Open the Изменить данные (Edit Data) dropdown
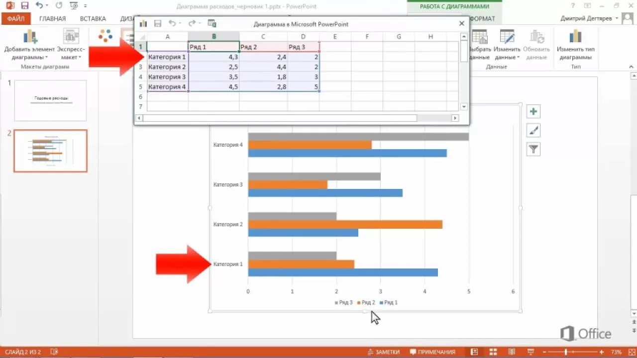637x358 pixels. pyautogui.click(x=507, y=45)
